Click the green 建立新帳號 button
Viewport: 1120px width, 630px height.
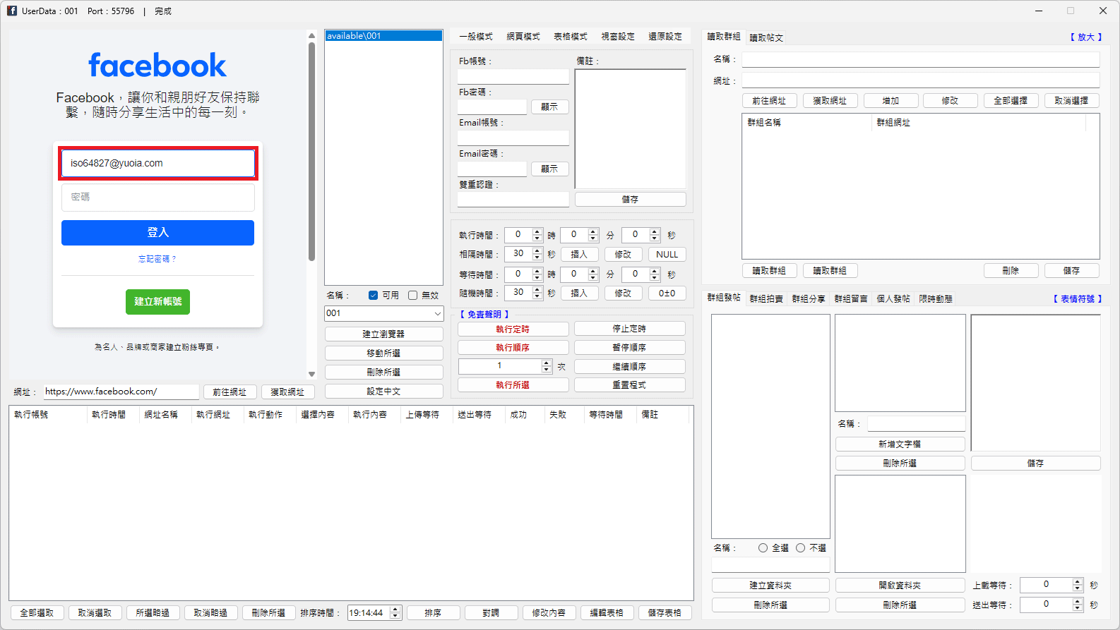[157, 302]
